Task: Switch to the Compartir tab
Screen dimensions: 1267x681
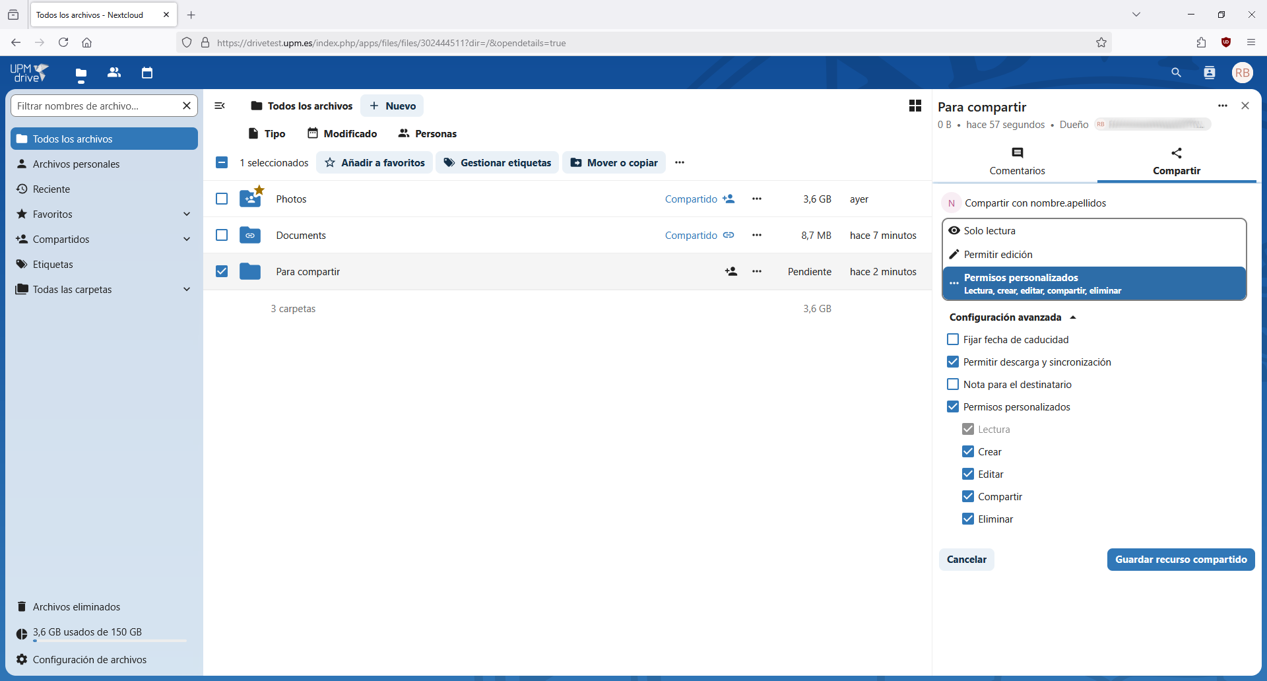Action: 1177,162
